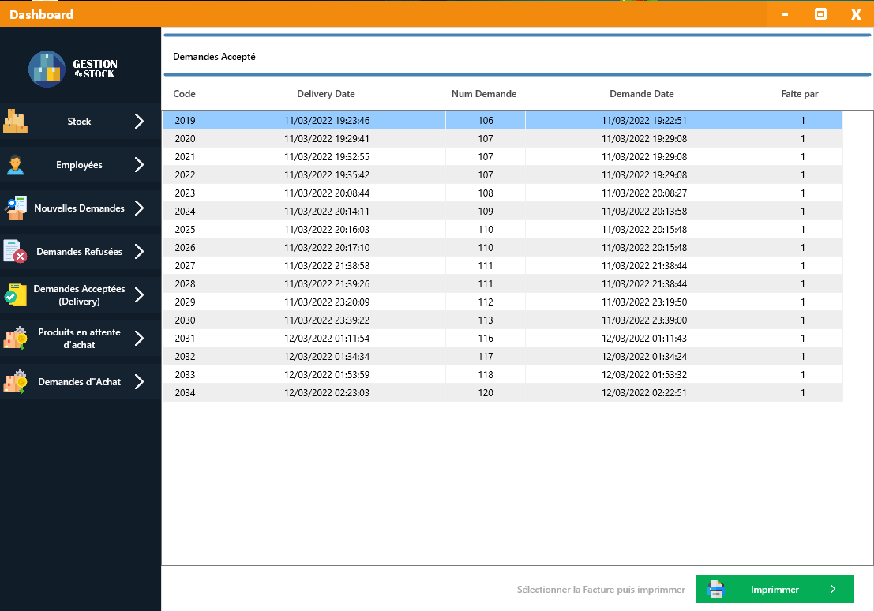Click the Produits en attente d'achat icon
The image size is (874, 611).
click(16, 339)
